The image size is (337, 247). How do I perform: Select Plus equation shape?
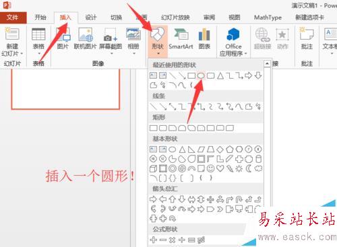(x=153, y=240)
